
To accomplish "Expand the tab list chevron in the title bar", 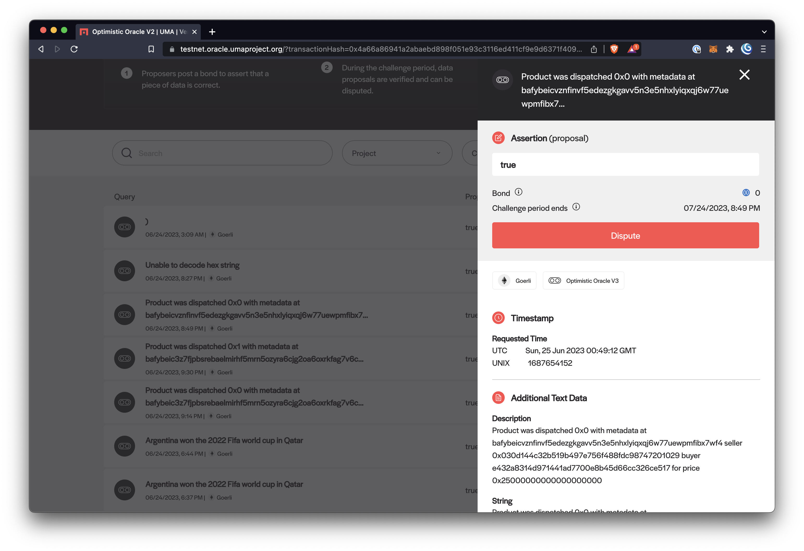I will (x=764, y=32).
